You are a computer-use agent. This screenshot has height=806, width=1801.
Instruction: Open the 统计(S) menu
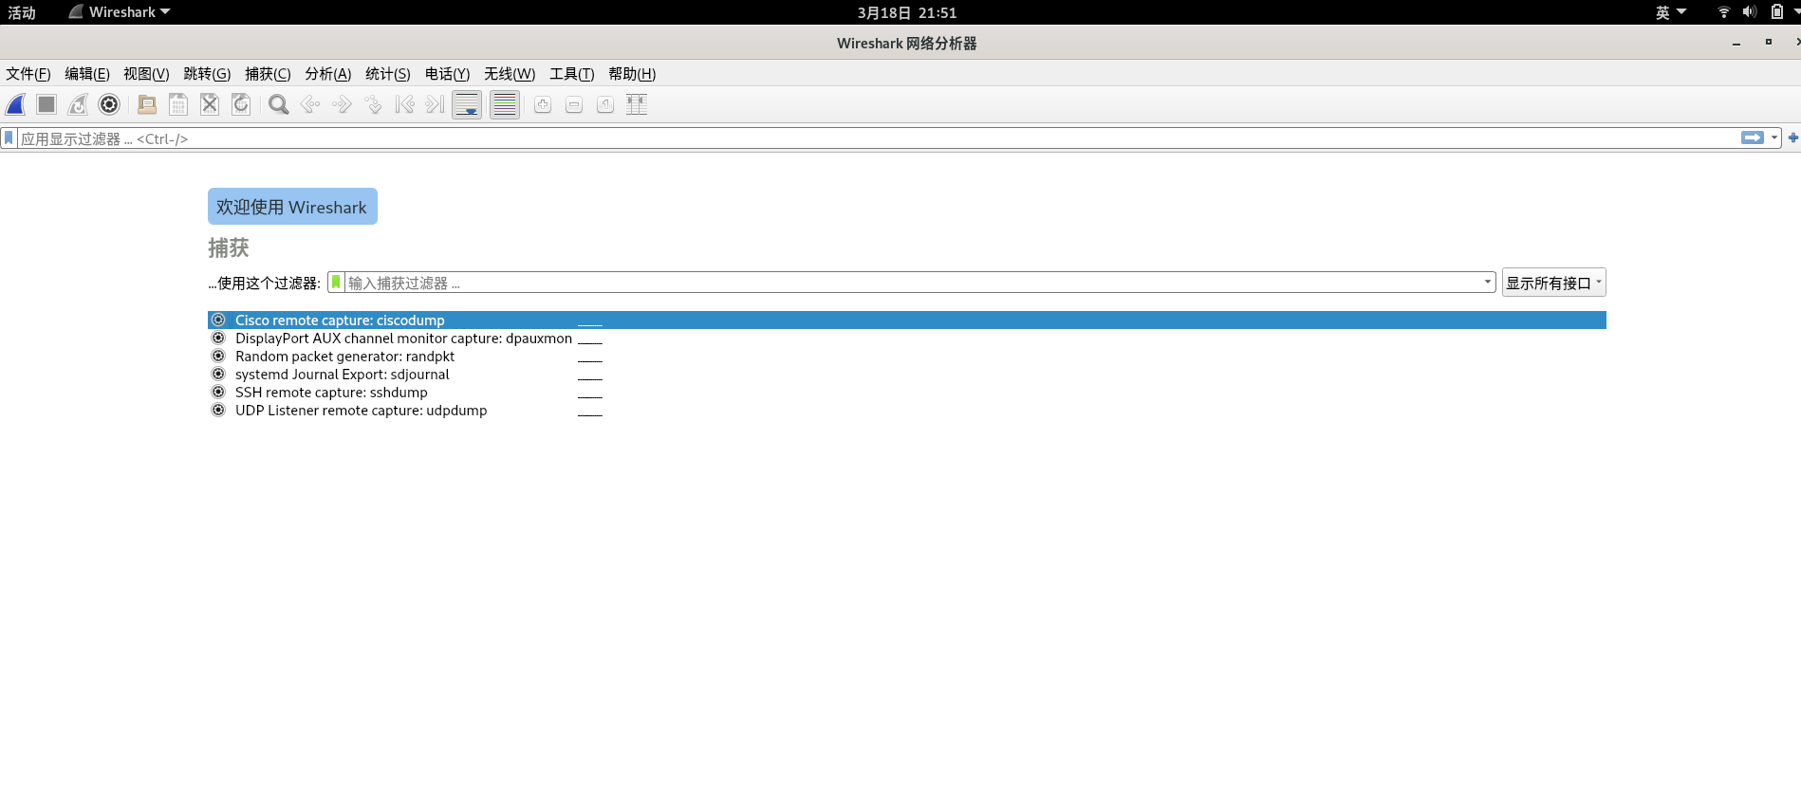[388, 74]
